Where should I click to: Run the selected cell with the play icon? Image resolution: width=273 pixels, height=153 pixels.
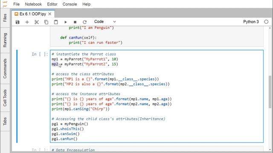[65, 22]
